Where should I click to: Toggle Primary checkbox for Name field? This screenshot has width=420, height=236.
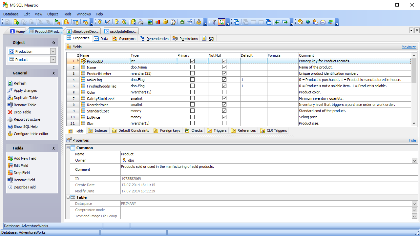[x=192, y=67]
